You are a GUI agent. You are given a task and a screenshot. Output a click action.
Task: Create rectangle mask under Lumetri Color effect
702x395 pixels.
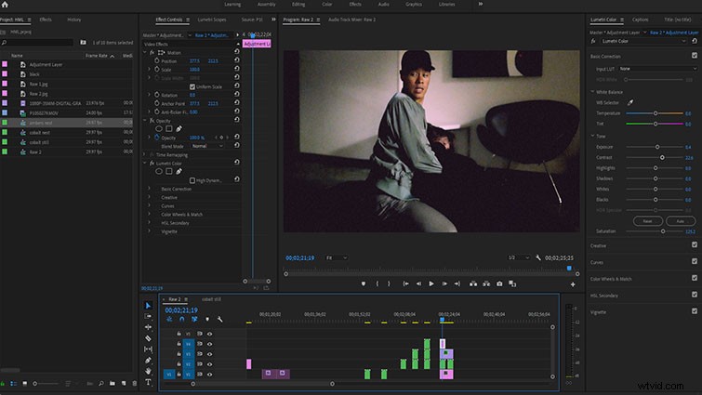click(x=169, y=171)
